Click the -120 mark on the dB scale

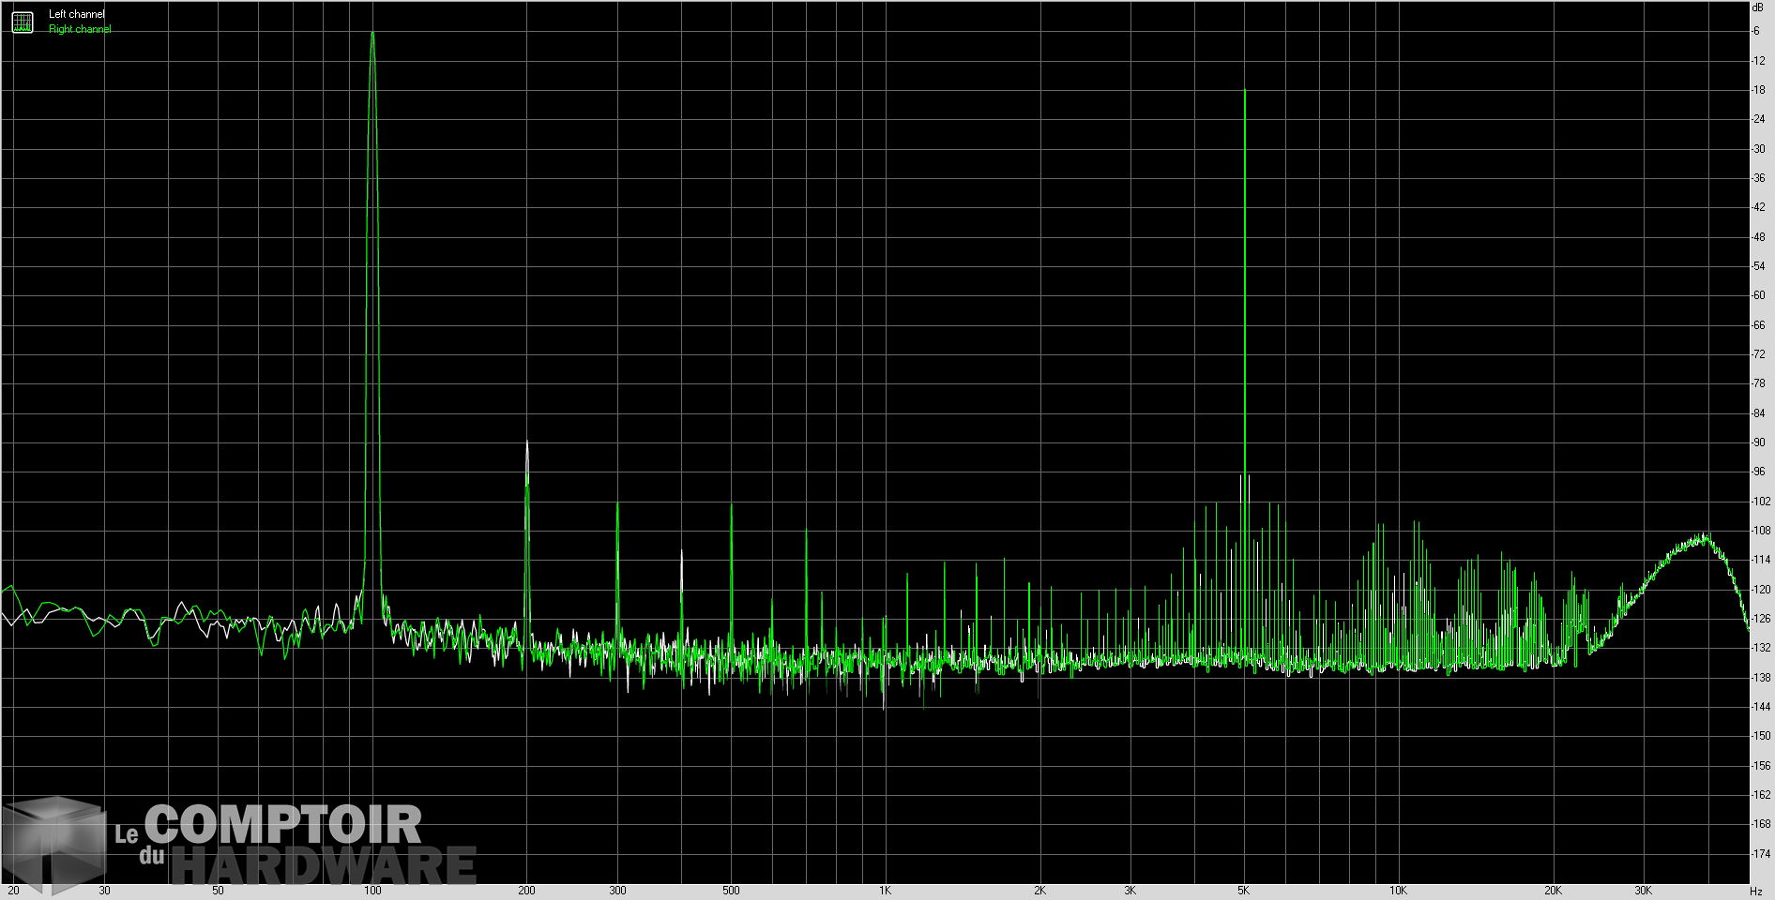(1760, 590)
